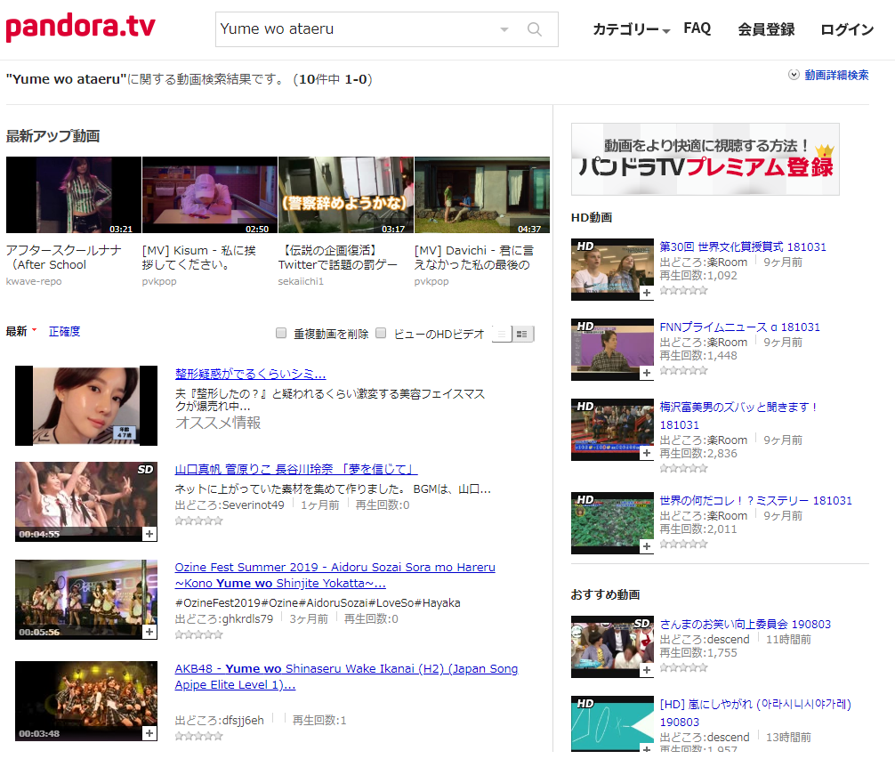Click HD badge on 梅沢富美男 thumbnail

pyautogui.click(x=585, y=406)
